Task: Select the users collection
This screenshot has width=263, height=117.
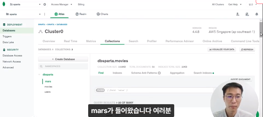Action: pos(48,92)
